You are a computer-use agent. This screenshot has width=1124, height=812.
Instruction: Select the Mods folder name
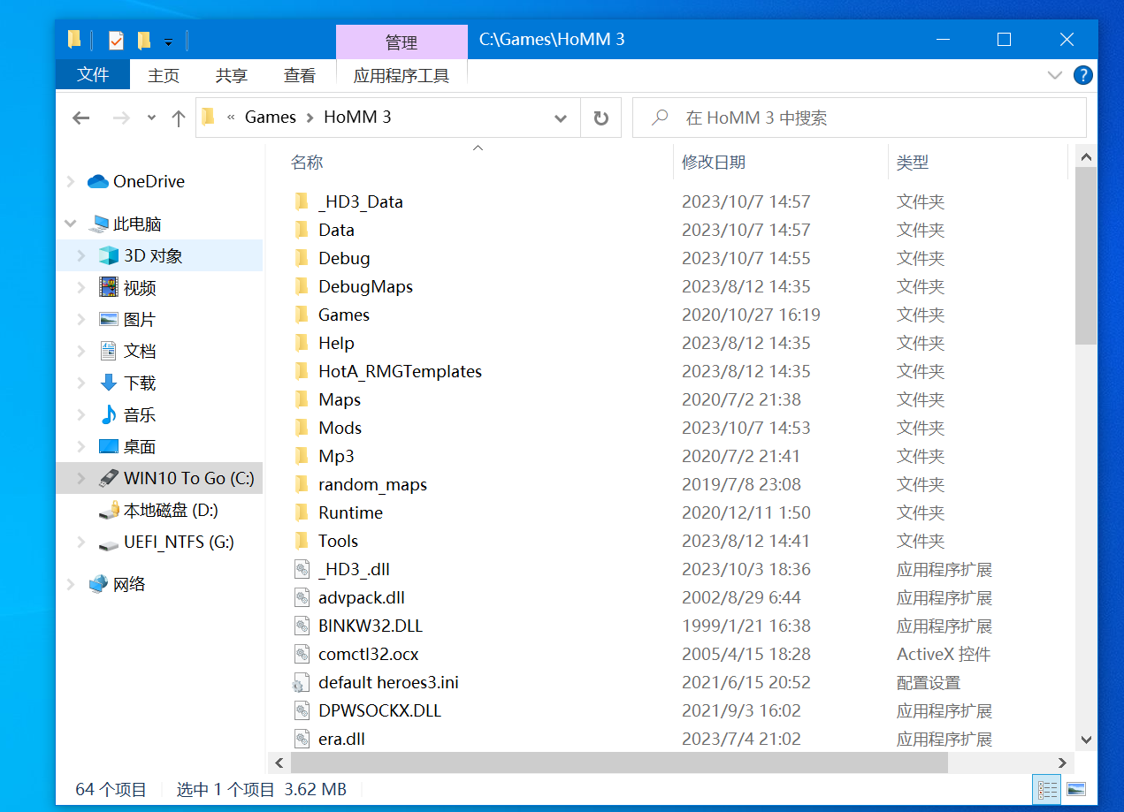340,429
